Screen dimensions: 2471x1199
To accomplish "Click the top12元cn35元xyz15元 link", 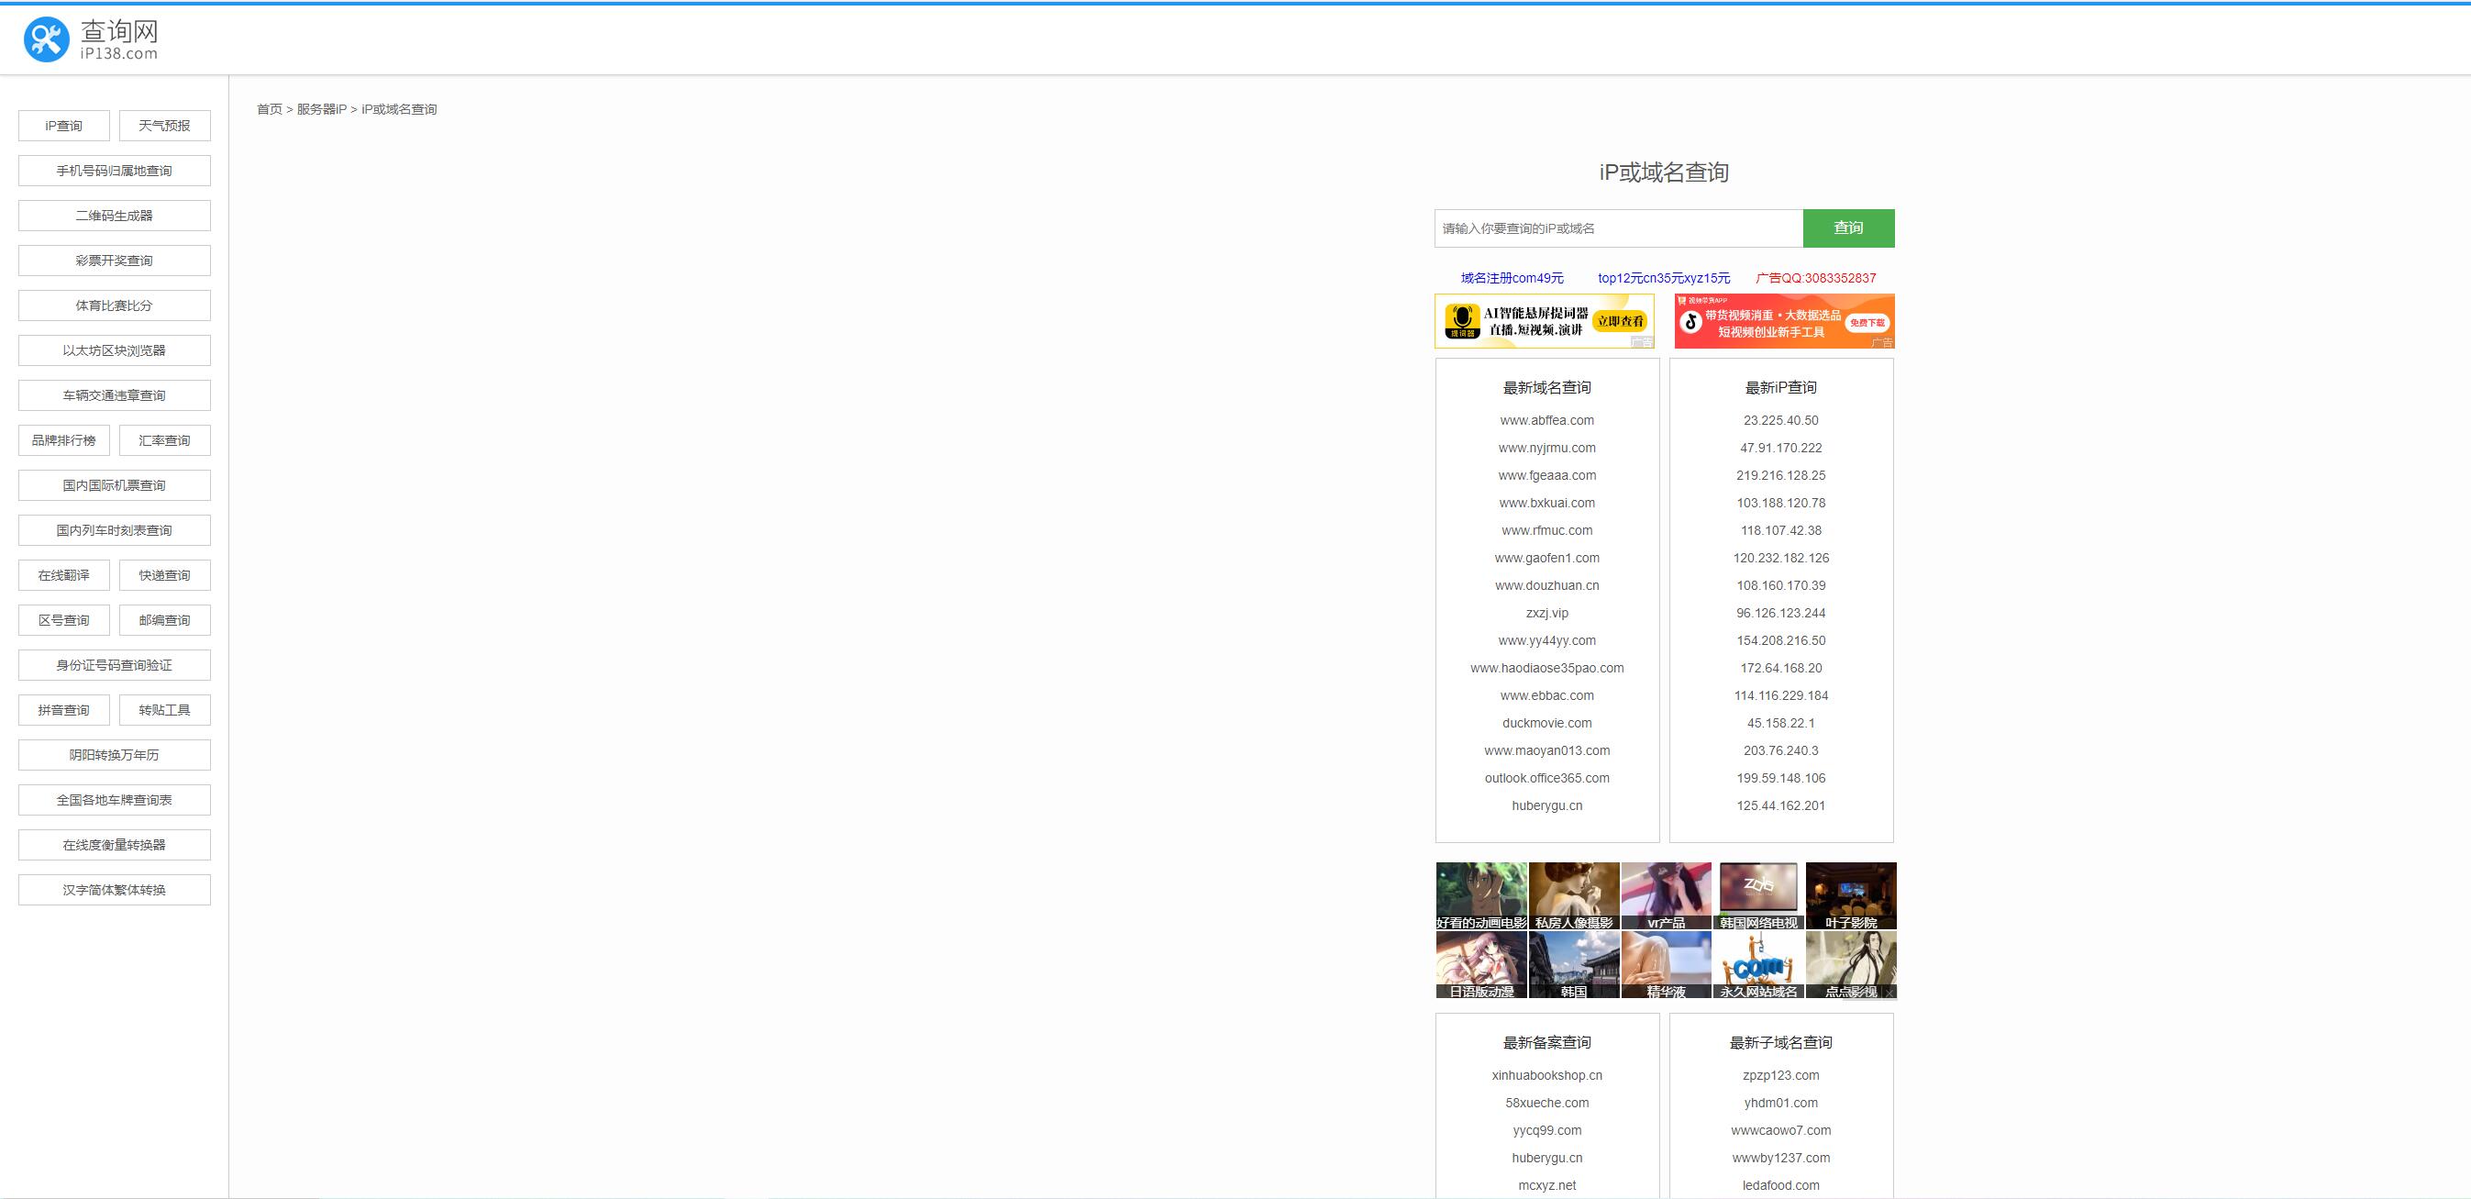I will (1664, 278).
